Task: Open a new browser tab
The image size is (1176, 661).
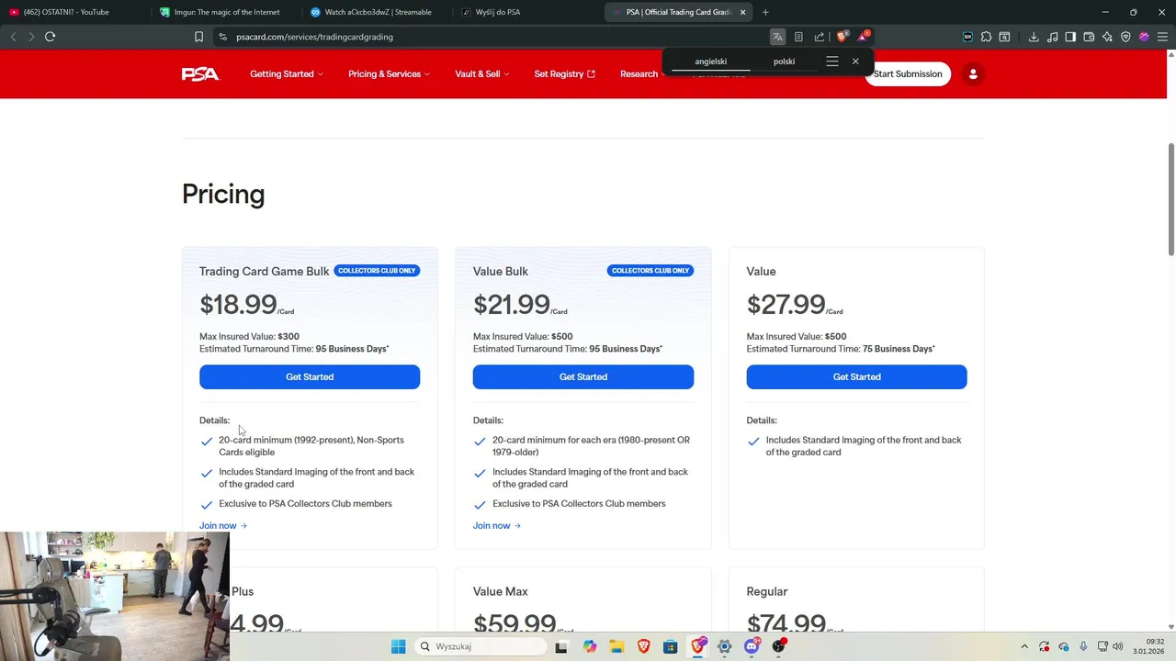Action: click(x=765, y=12)
